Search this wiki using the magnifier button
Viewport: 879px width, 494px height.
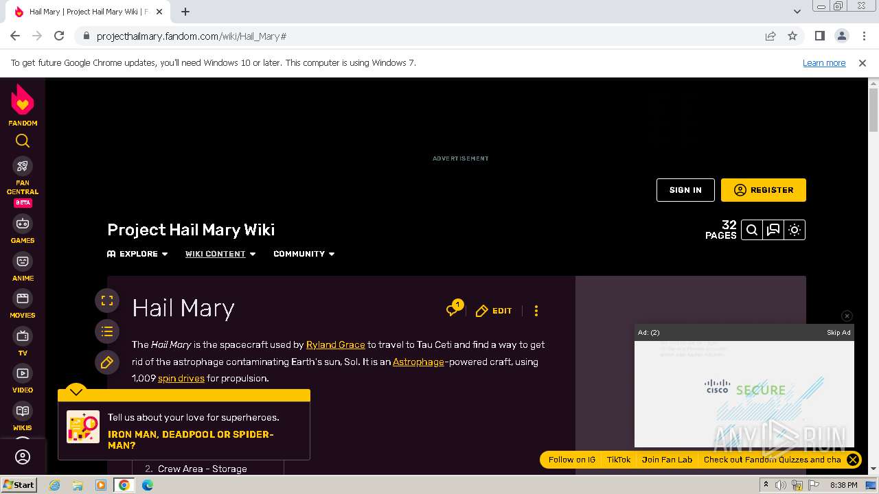pyautogui.click(x=752, y=230)
